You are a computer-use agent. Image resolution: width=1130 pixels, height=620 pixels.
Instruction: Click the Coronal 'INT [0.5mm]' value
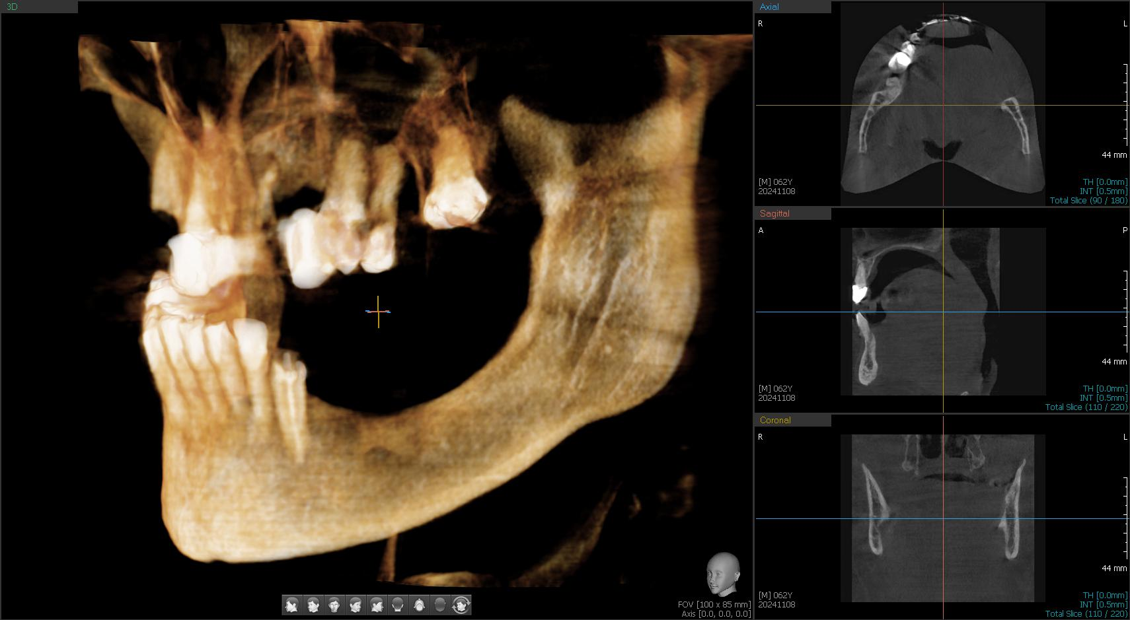[x=1104, y=605]
